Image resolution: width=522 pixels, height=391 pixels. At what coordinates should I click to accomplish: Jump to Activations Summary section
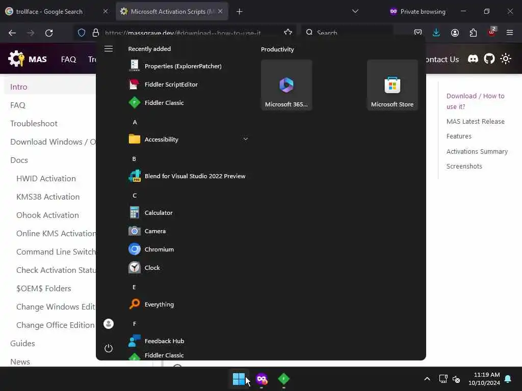477,151
